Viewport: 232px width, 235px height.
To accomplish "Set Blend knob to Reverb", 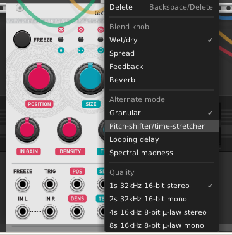I will (162, 80).
